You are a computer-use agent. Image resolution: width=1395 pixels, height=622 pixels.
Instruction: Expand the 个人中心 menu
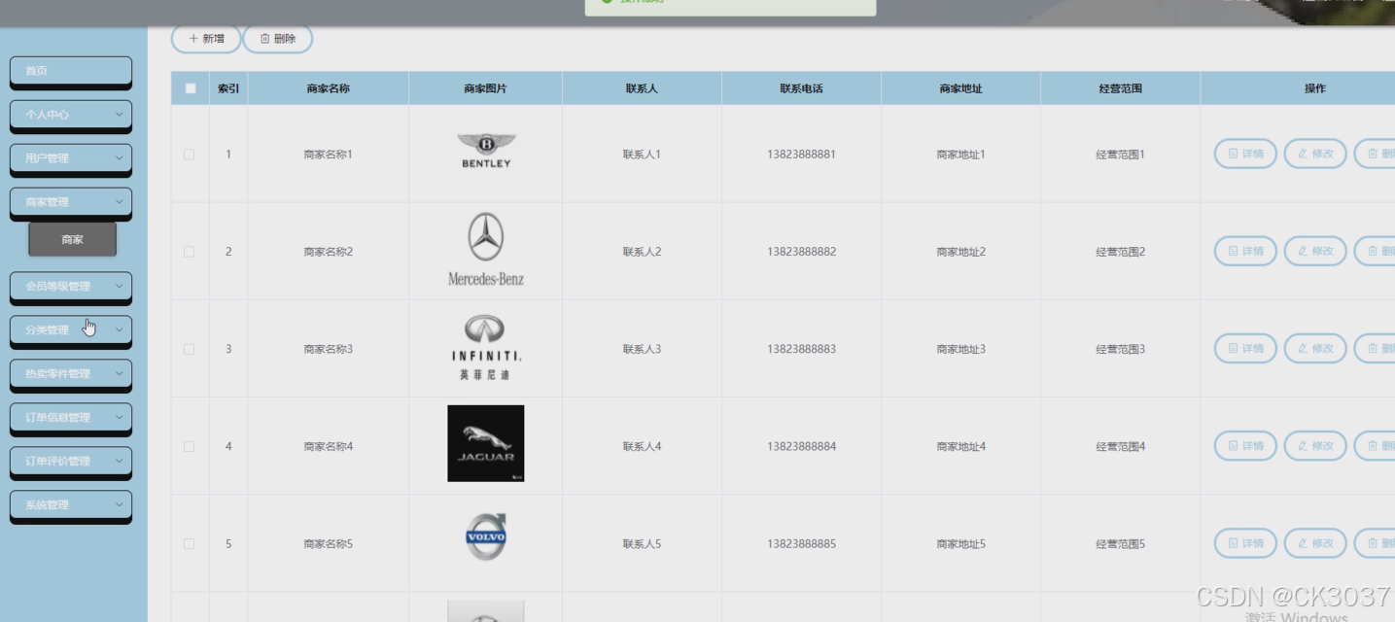[71, 115]
